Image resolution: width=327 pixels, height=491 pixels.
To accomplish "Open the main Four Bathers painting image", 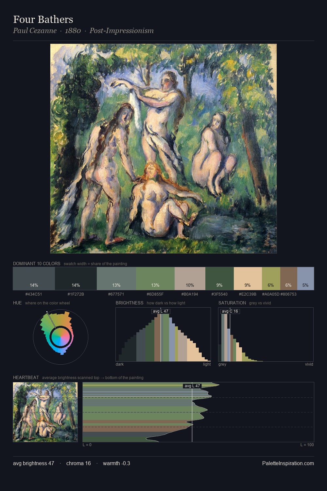I will coord(163,149).
